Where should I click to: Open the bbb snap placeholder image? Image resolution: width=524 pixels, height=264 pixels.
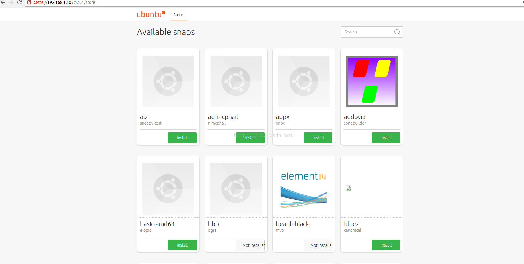pos(236,189)
